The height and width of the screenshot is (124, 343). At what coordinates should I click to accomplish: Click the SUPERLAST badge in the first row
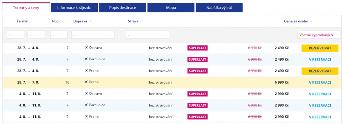pyautogui.click(x=197, y=48)
